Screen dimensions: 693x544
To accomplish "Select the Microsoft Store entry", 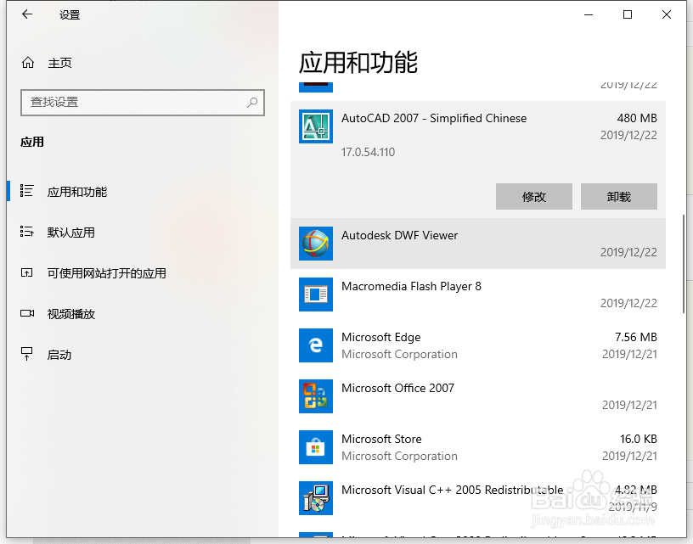I will pos(478,447).
